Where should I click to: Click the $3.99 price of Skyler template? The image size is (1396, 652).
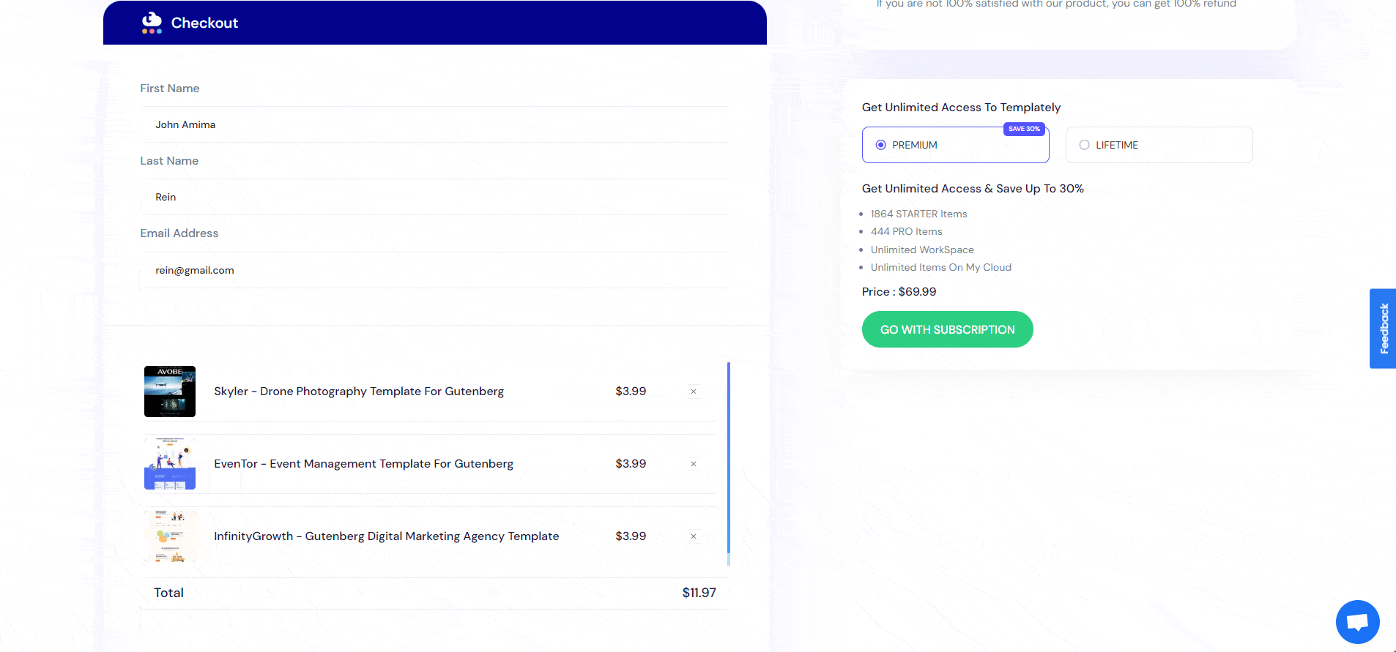point(631,391)
